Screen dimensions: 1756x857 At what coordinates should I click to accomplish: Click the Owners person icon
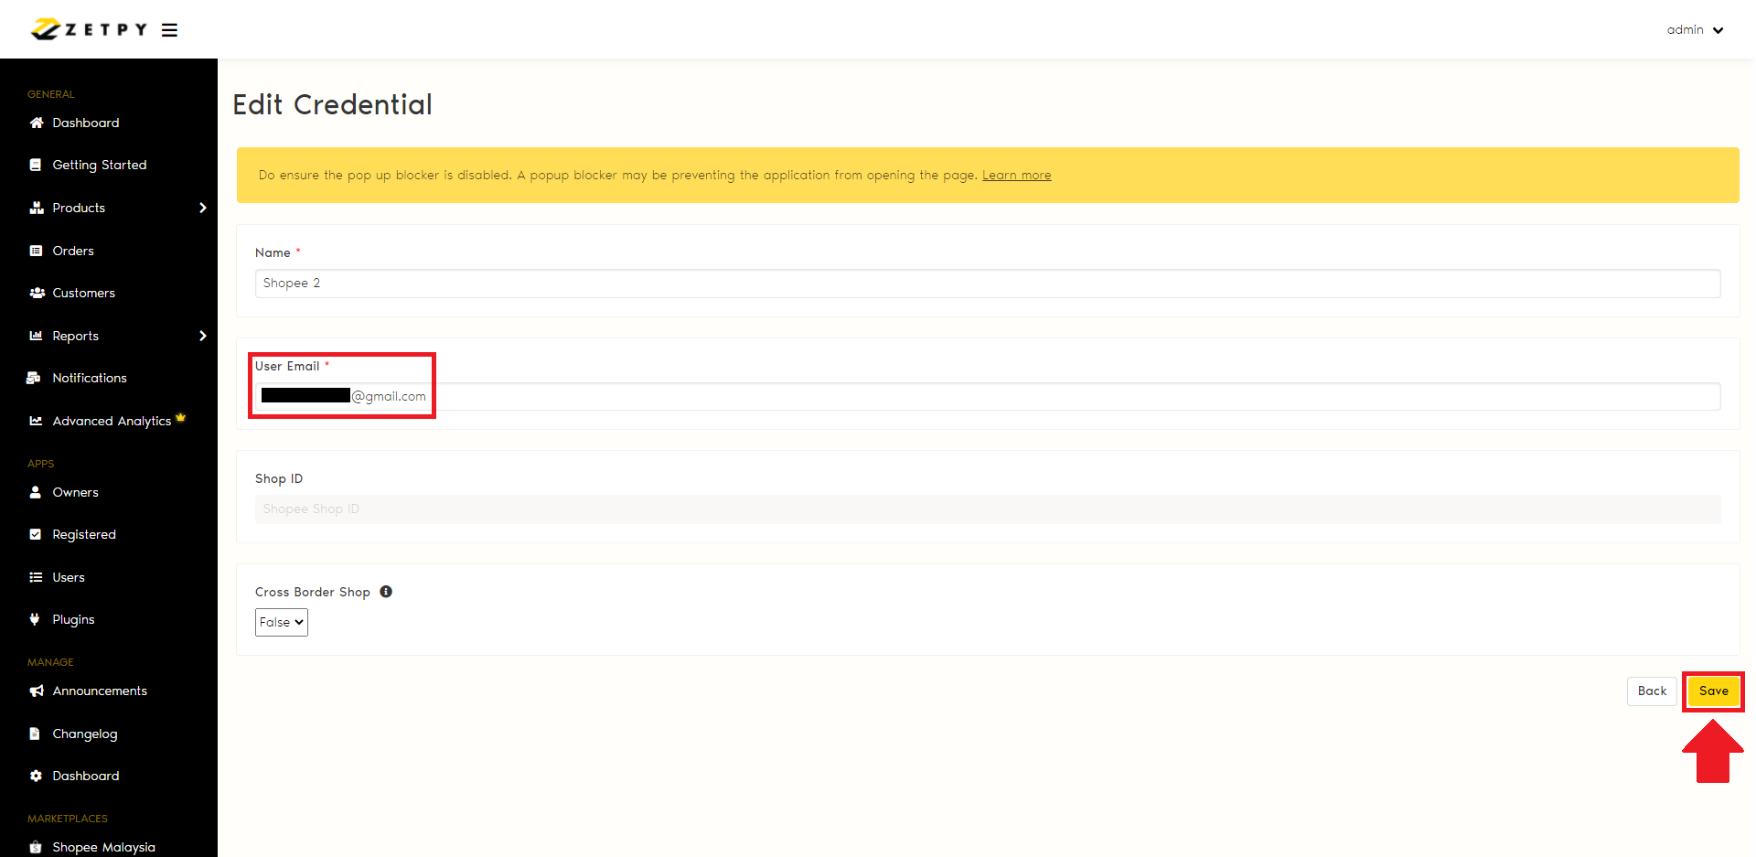[36, 492]
